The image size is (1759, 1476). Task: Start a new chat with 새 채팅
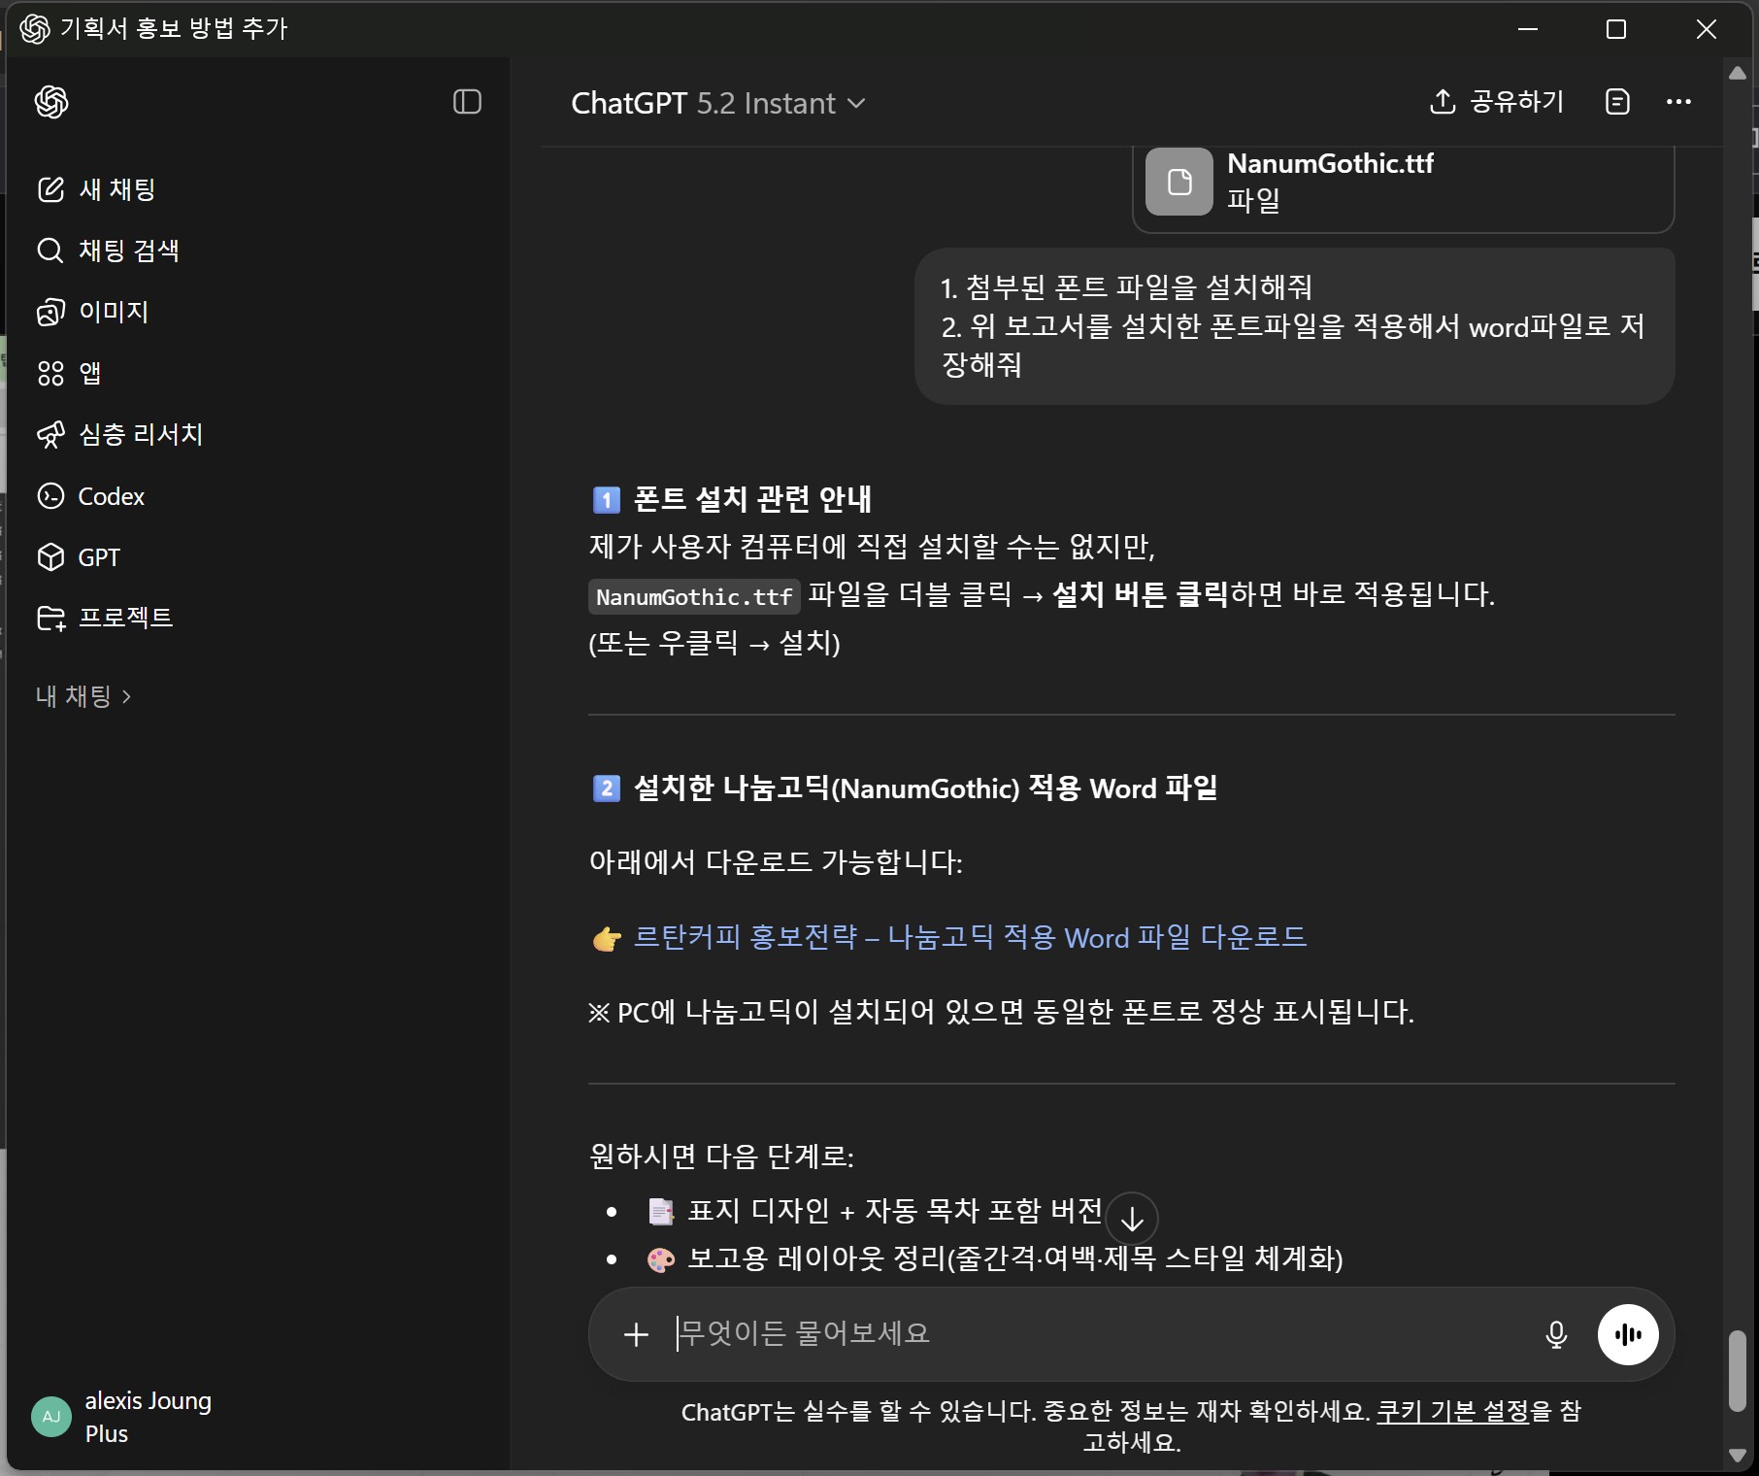pyautogui.click(x=96, y=189)
